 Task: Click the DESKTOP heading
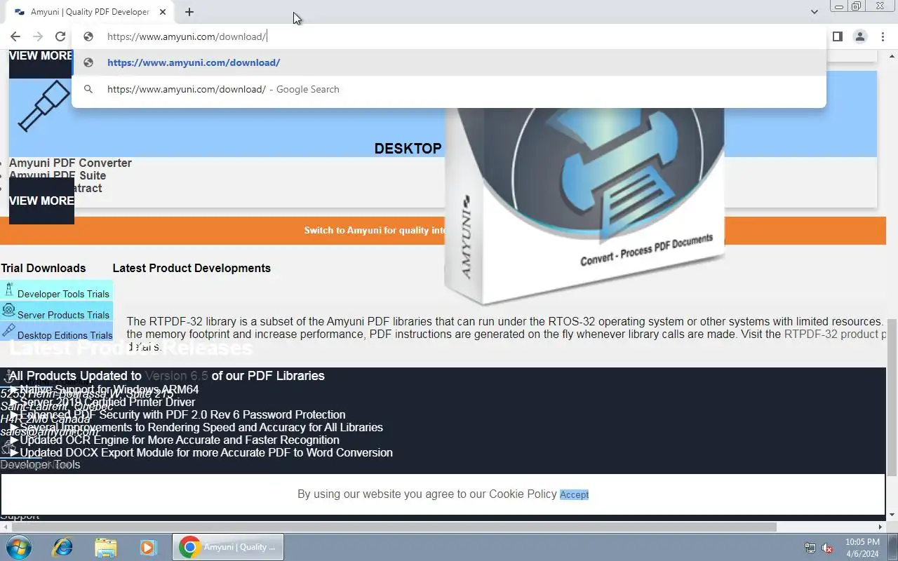pos(408,149)
